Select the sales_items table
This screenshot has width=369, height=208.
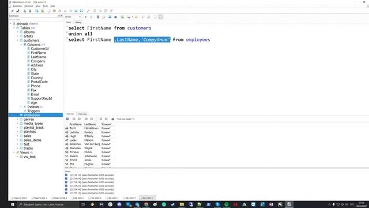click(32, 140)
